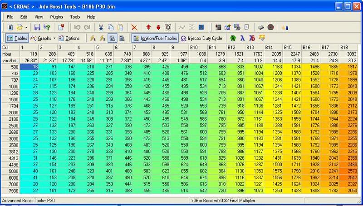Click cell 2050 in row 7936
Screen dimensions: 363x206
(x=348, y=191)
